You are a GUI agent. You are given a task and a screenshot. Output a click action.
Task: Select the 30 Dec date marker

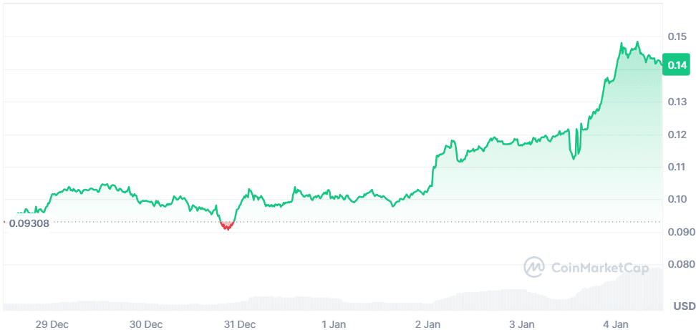(x=145, y=324)
